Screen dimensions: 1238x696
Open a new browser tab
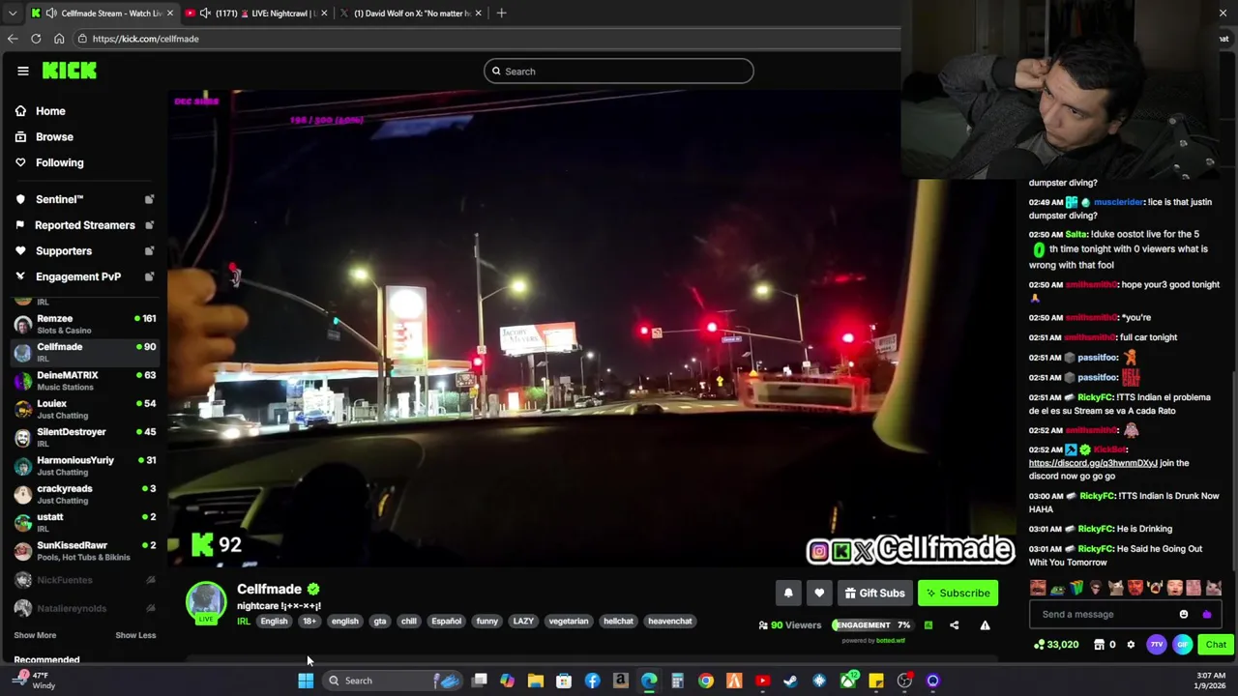[x=501, y=13]
